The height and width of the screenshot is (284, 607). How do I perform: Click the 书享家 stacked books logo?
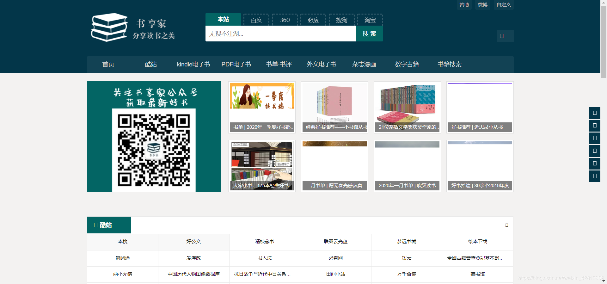[x=109, y=27]
